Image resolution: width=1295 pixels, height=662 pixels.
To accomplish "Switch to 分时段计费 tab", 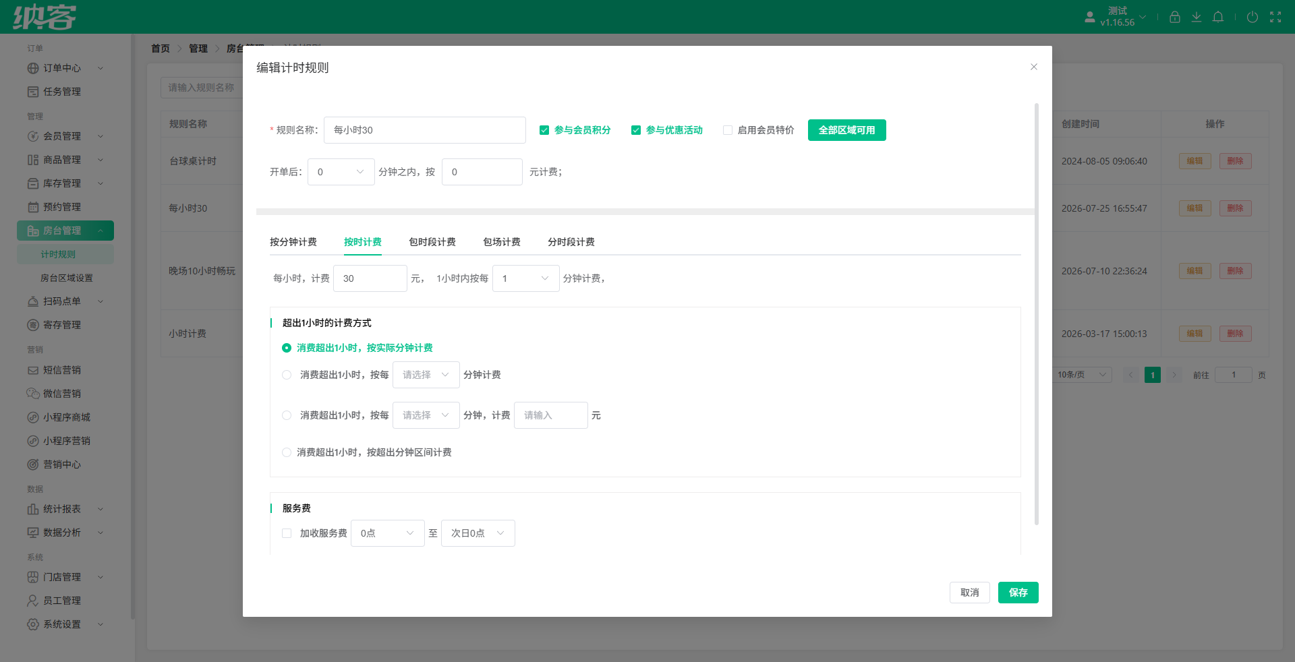I will [x=571, y=242].
